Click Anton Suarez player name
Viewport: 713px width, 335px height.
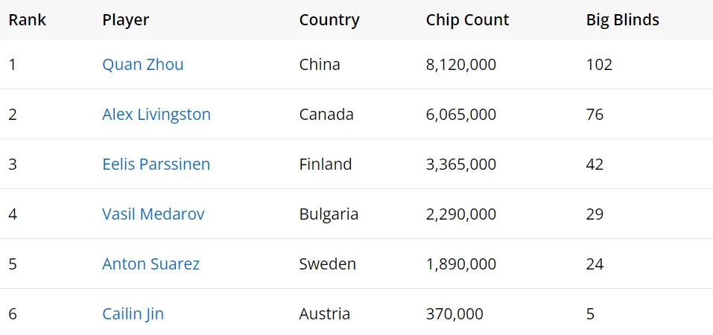click(150, 264)
